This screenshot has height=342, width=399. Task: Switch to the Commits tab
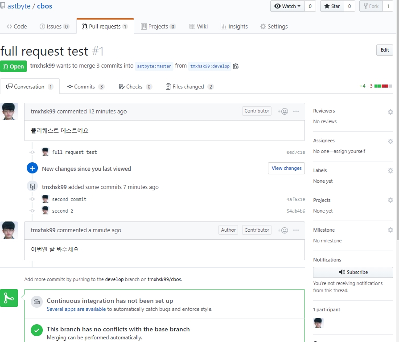point(86,87)
